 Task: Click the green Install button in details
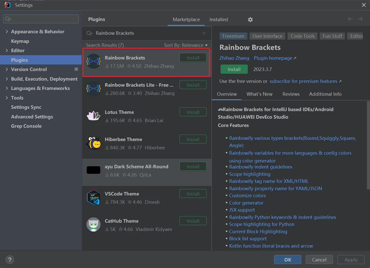[234, 69]
